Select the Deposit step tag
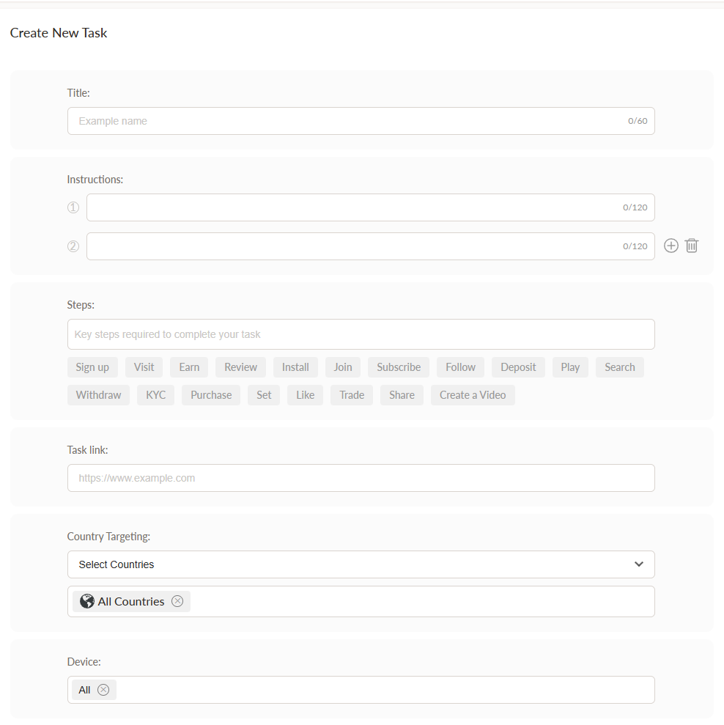724x725 pixels. (518, 367)
